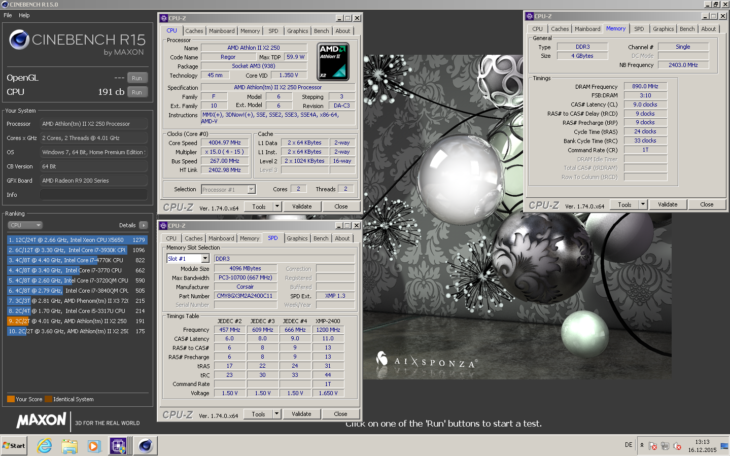Open the File menu in Cinebench
The height and width of the screenshot is (456, 730).
point(8,15)
